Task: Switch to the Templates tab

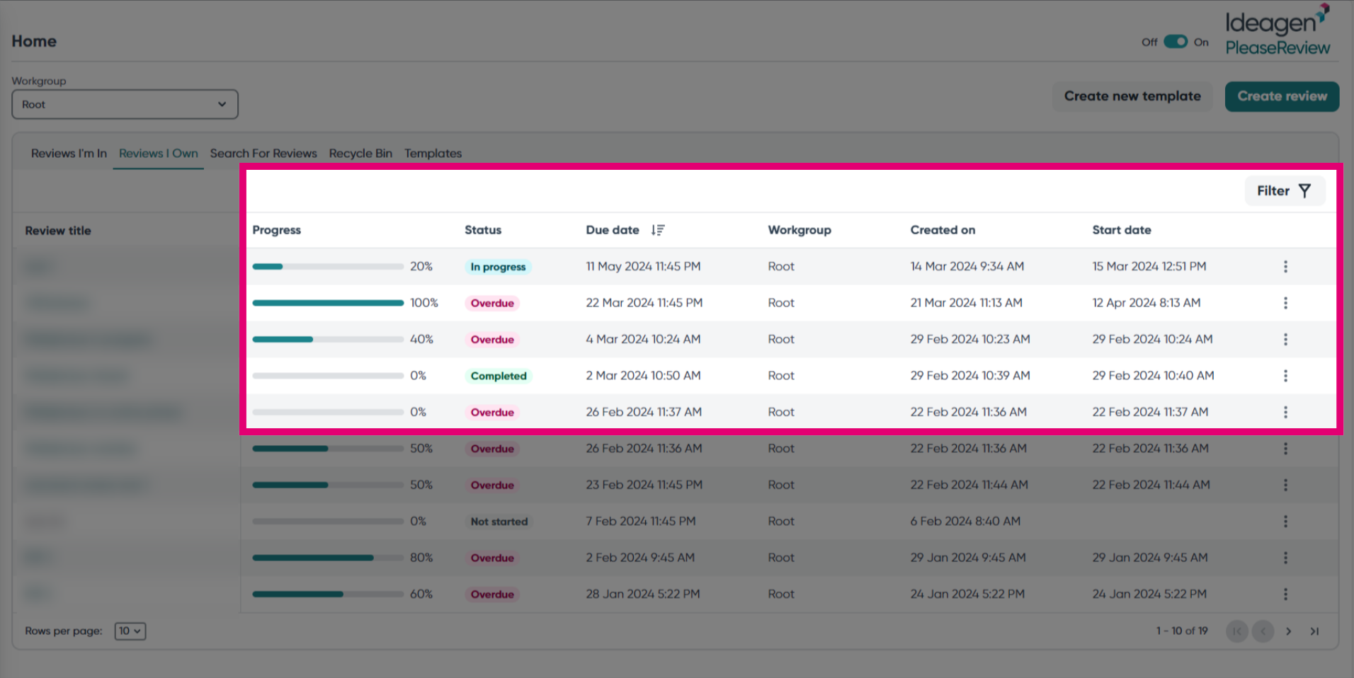Action: coord(433,154)
